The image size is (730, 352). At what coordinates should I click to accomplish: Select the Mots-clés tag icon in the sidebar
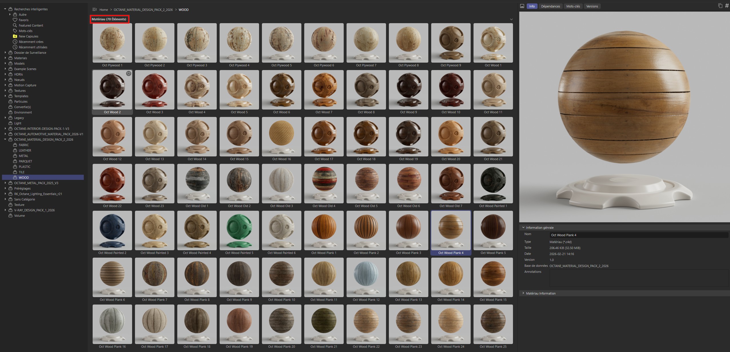[x=15, y=31]
